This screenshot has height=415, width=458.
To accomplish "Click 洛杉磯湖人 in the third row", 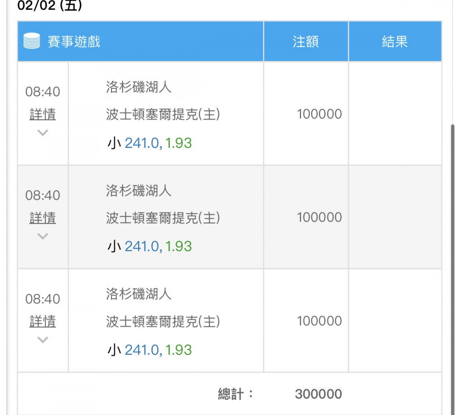I will 139,294.
